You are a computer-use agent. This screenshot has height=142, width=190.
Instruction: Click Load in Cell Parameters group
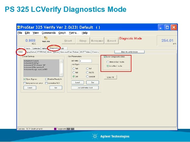click(x=78, y=82)
